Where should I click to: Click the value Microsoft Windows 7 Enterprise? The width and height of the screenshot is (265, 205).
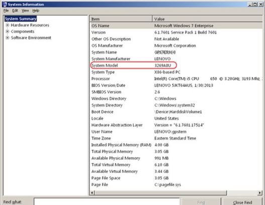(184, 26)
